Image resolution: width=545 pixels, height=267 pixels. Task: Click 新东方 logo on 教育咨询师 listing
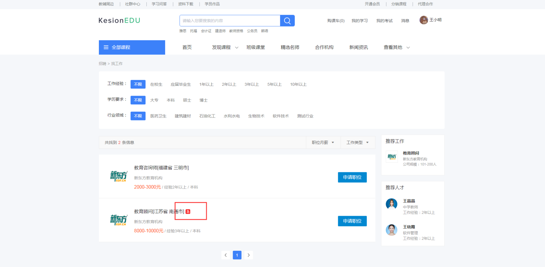118,176
